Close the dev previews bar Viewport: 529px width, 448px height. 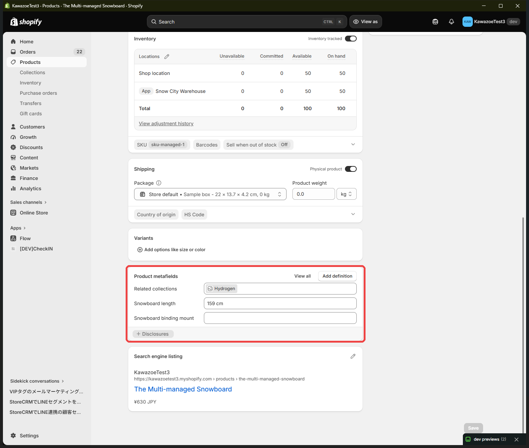click(517, 440)
